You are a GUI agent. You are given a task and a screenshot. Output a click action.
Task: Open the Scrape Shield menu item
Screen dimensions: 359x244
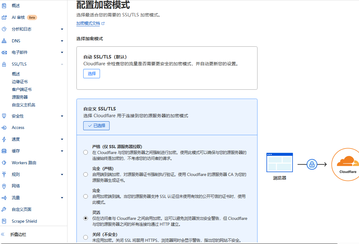click(24, 221)
